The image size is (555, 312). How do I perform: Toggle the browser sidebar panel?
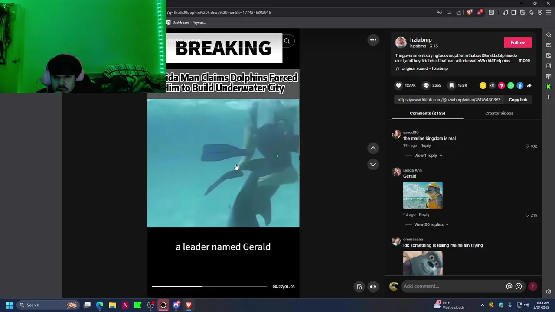click(514, 13)
